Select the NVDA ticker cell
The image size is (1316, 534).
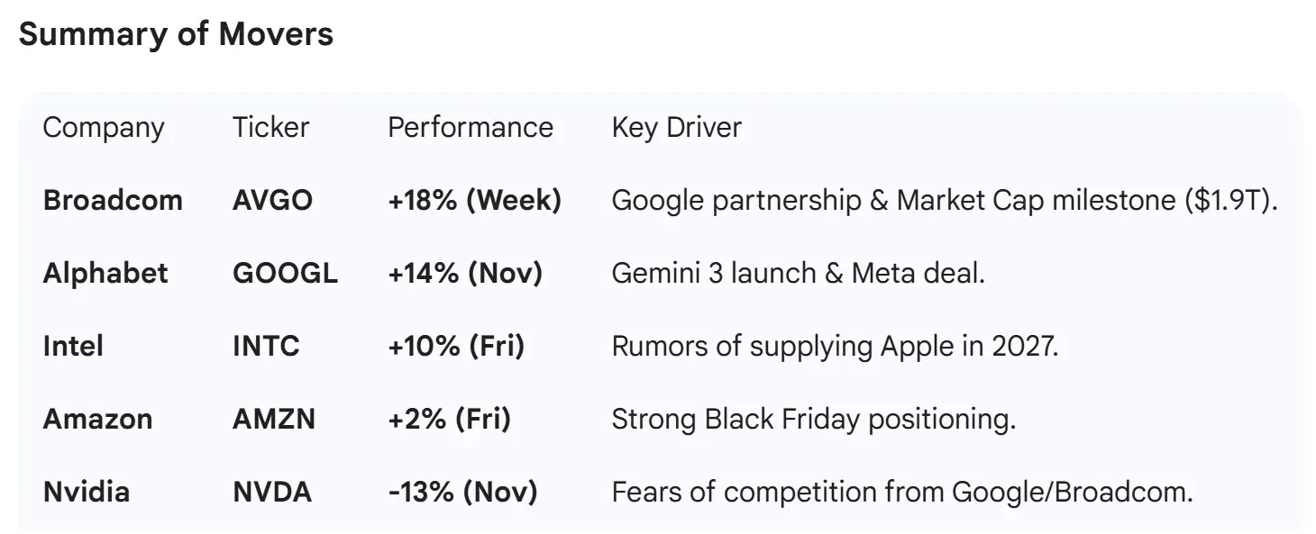(x=272, y=492)
